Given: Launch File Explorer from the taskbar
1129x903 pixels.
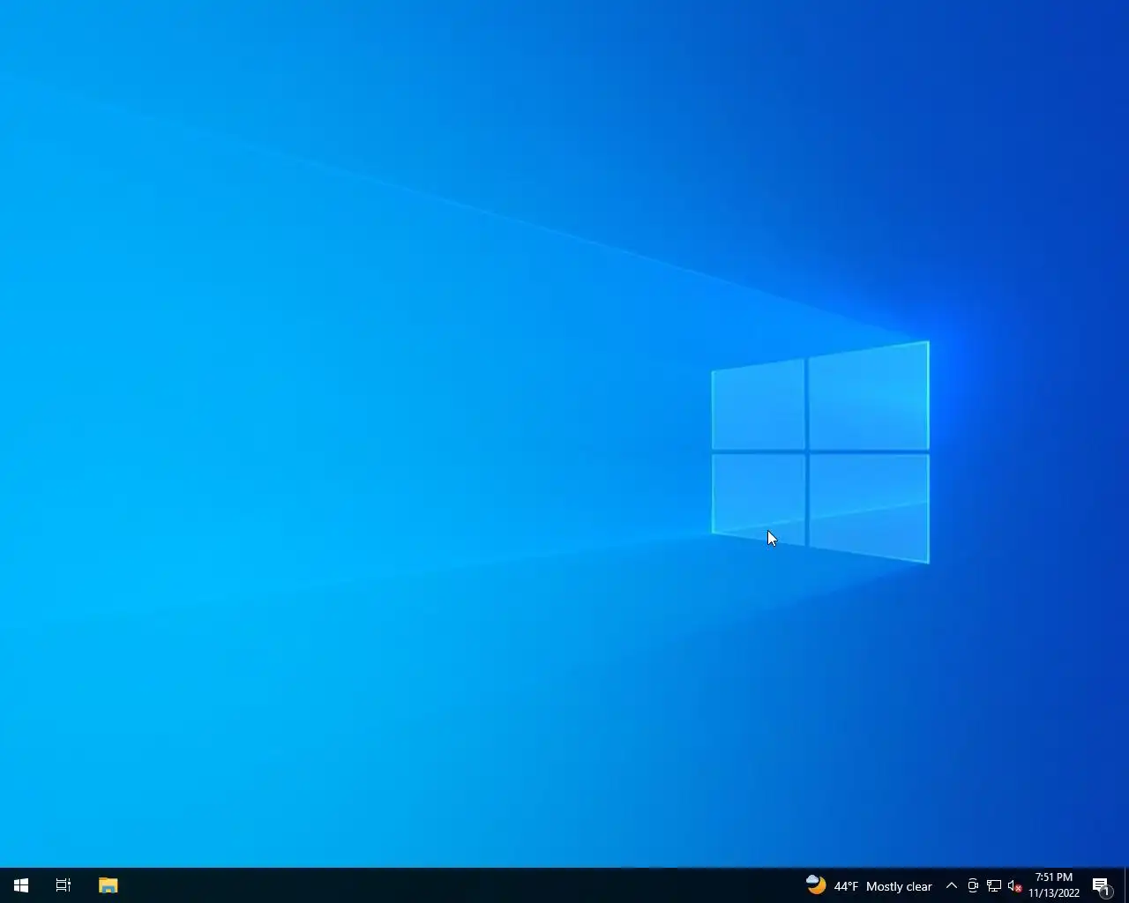Looking at the screenshot, I should tap(108, 885).
